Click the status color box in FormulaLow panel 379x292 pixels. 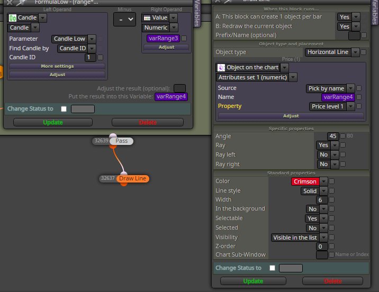(x=83, y=109)
